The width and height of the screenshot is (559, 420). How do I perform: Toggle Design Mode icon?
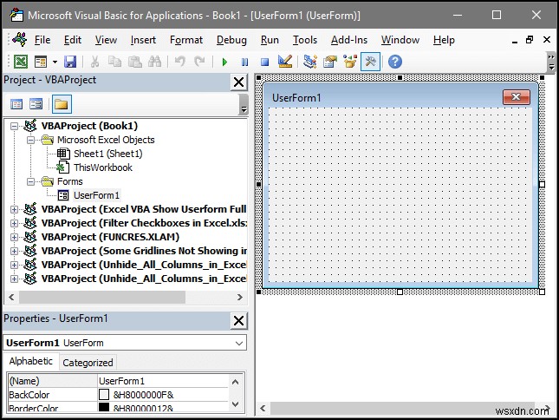click(x=285, y=62)
